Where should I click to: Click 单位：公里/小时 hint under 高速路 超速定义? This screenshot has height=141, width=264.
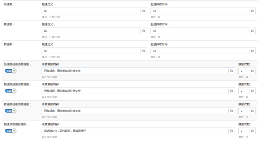point(51,17)
